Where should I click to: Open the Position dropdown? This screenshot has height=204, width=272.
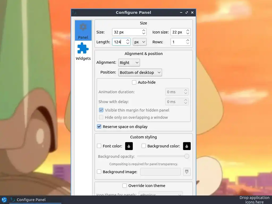click(x=140, y=73)
